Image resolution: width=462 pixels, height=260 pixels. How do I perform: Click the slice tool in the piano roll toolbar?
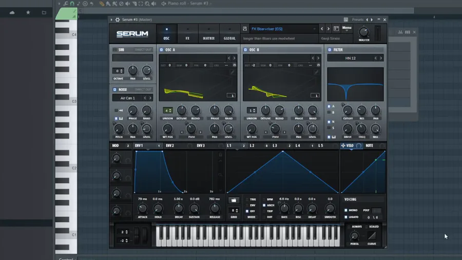[134, 4]
